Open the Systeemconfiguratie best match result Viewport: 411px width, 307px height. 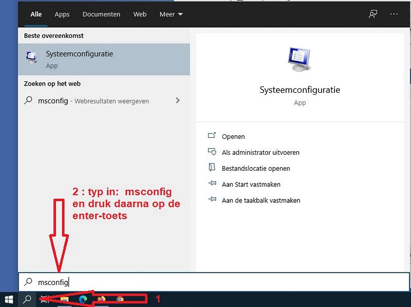(x=104, y=59)
